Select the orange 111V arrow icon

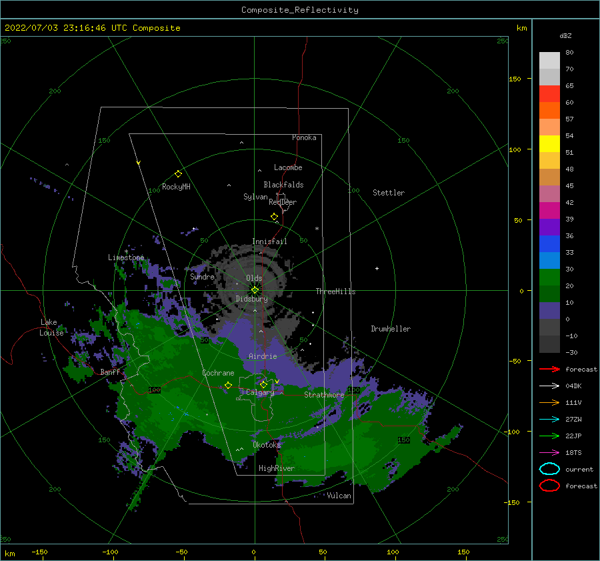tap(549, 402)
